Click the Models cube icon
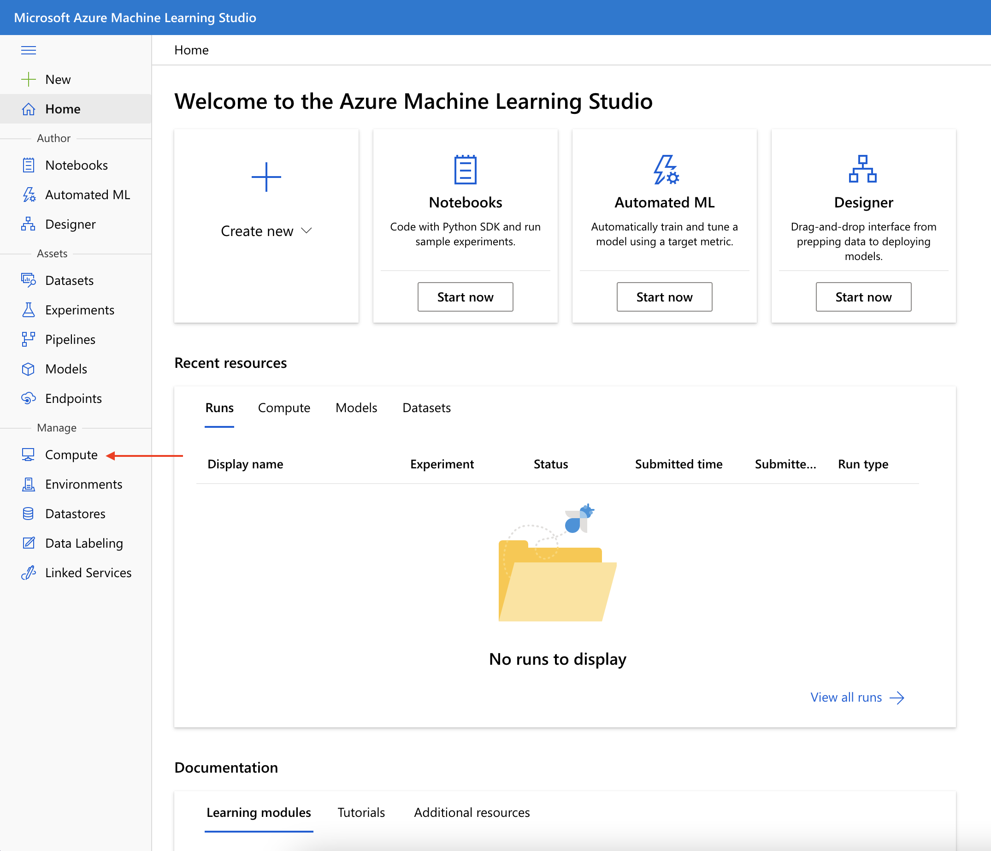This screenshot has width=991, height=851. click(x=28, y=369)
